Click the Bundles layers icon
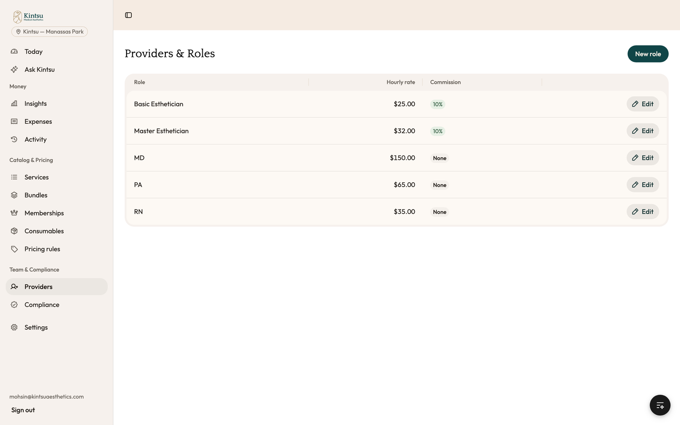 [x=14, y=195]
